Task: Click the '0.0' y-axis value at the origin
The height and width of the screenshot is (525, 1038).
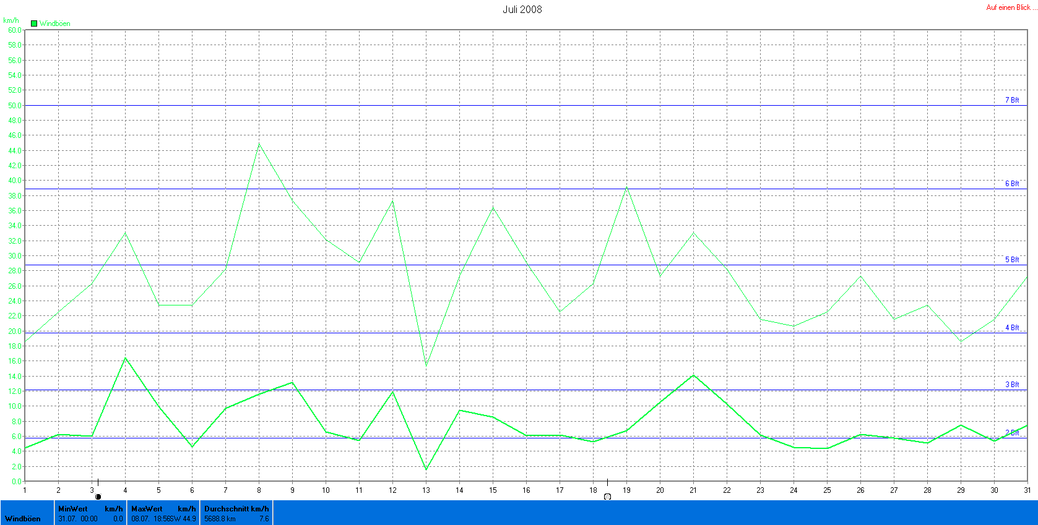Action: pos(17,482)
